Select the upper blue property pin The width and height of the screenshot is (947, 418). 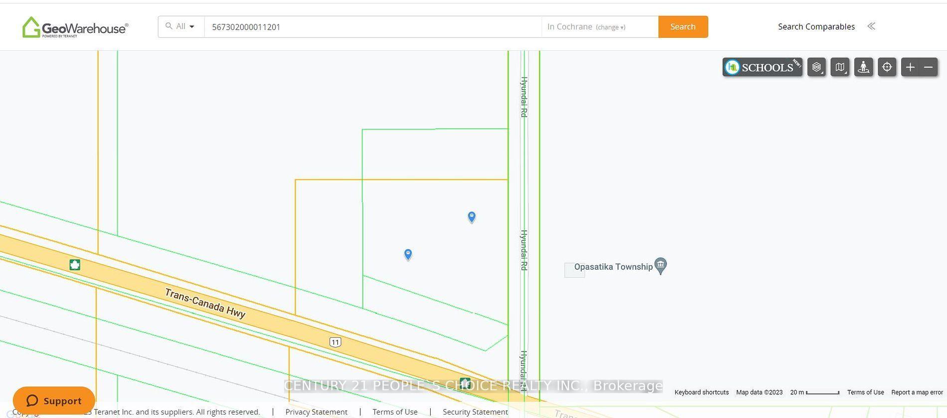coord(472,217)
